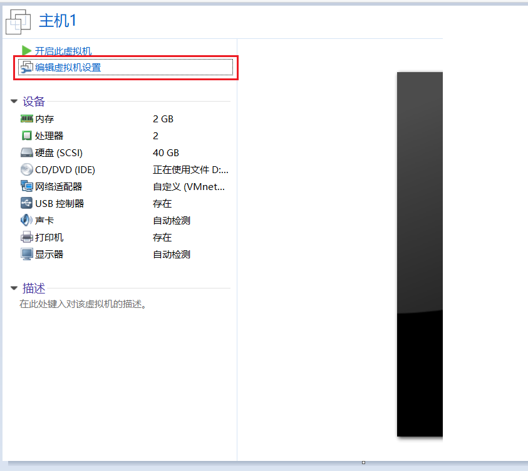Click the USB 控制器 controller icon
Image resolution: width=528 pixels, height=471 pixels.
27,203
